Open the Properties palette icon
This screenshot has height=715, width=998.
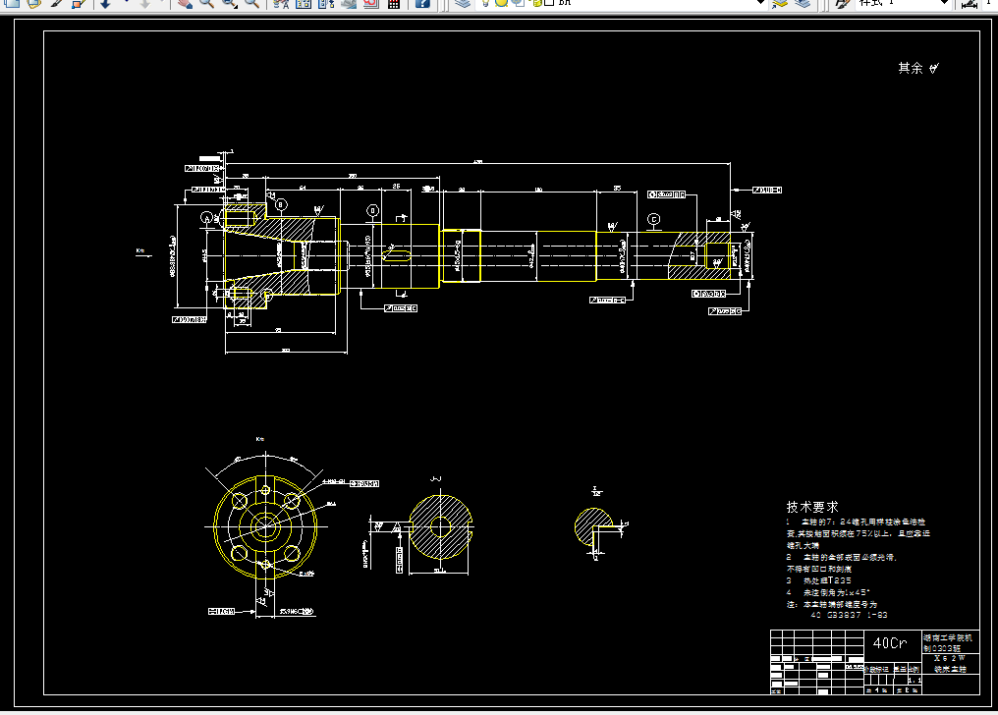click(x=281, y=3)
